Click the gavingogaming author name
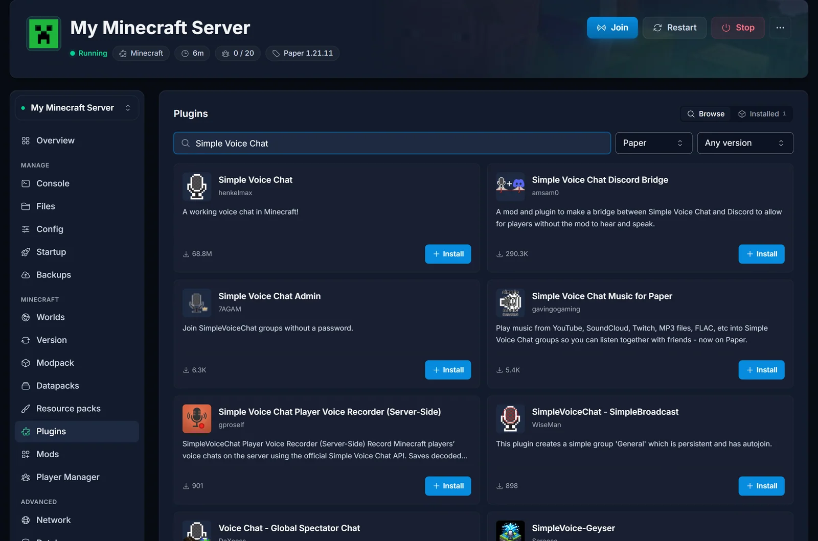Viewport: 818px width, 541px height. tap(556, 309)
